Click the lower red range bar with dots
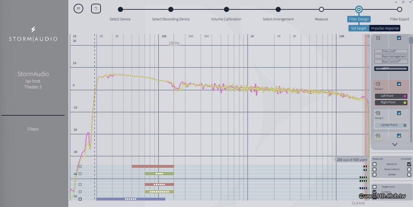The height and width of the screenshot is (207, 413). [x=159, y=184]
